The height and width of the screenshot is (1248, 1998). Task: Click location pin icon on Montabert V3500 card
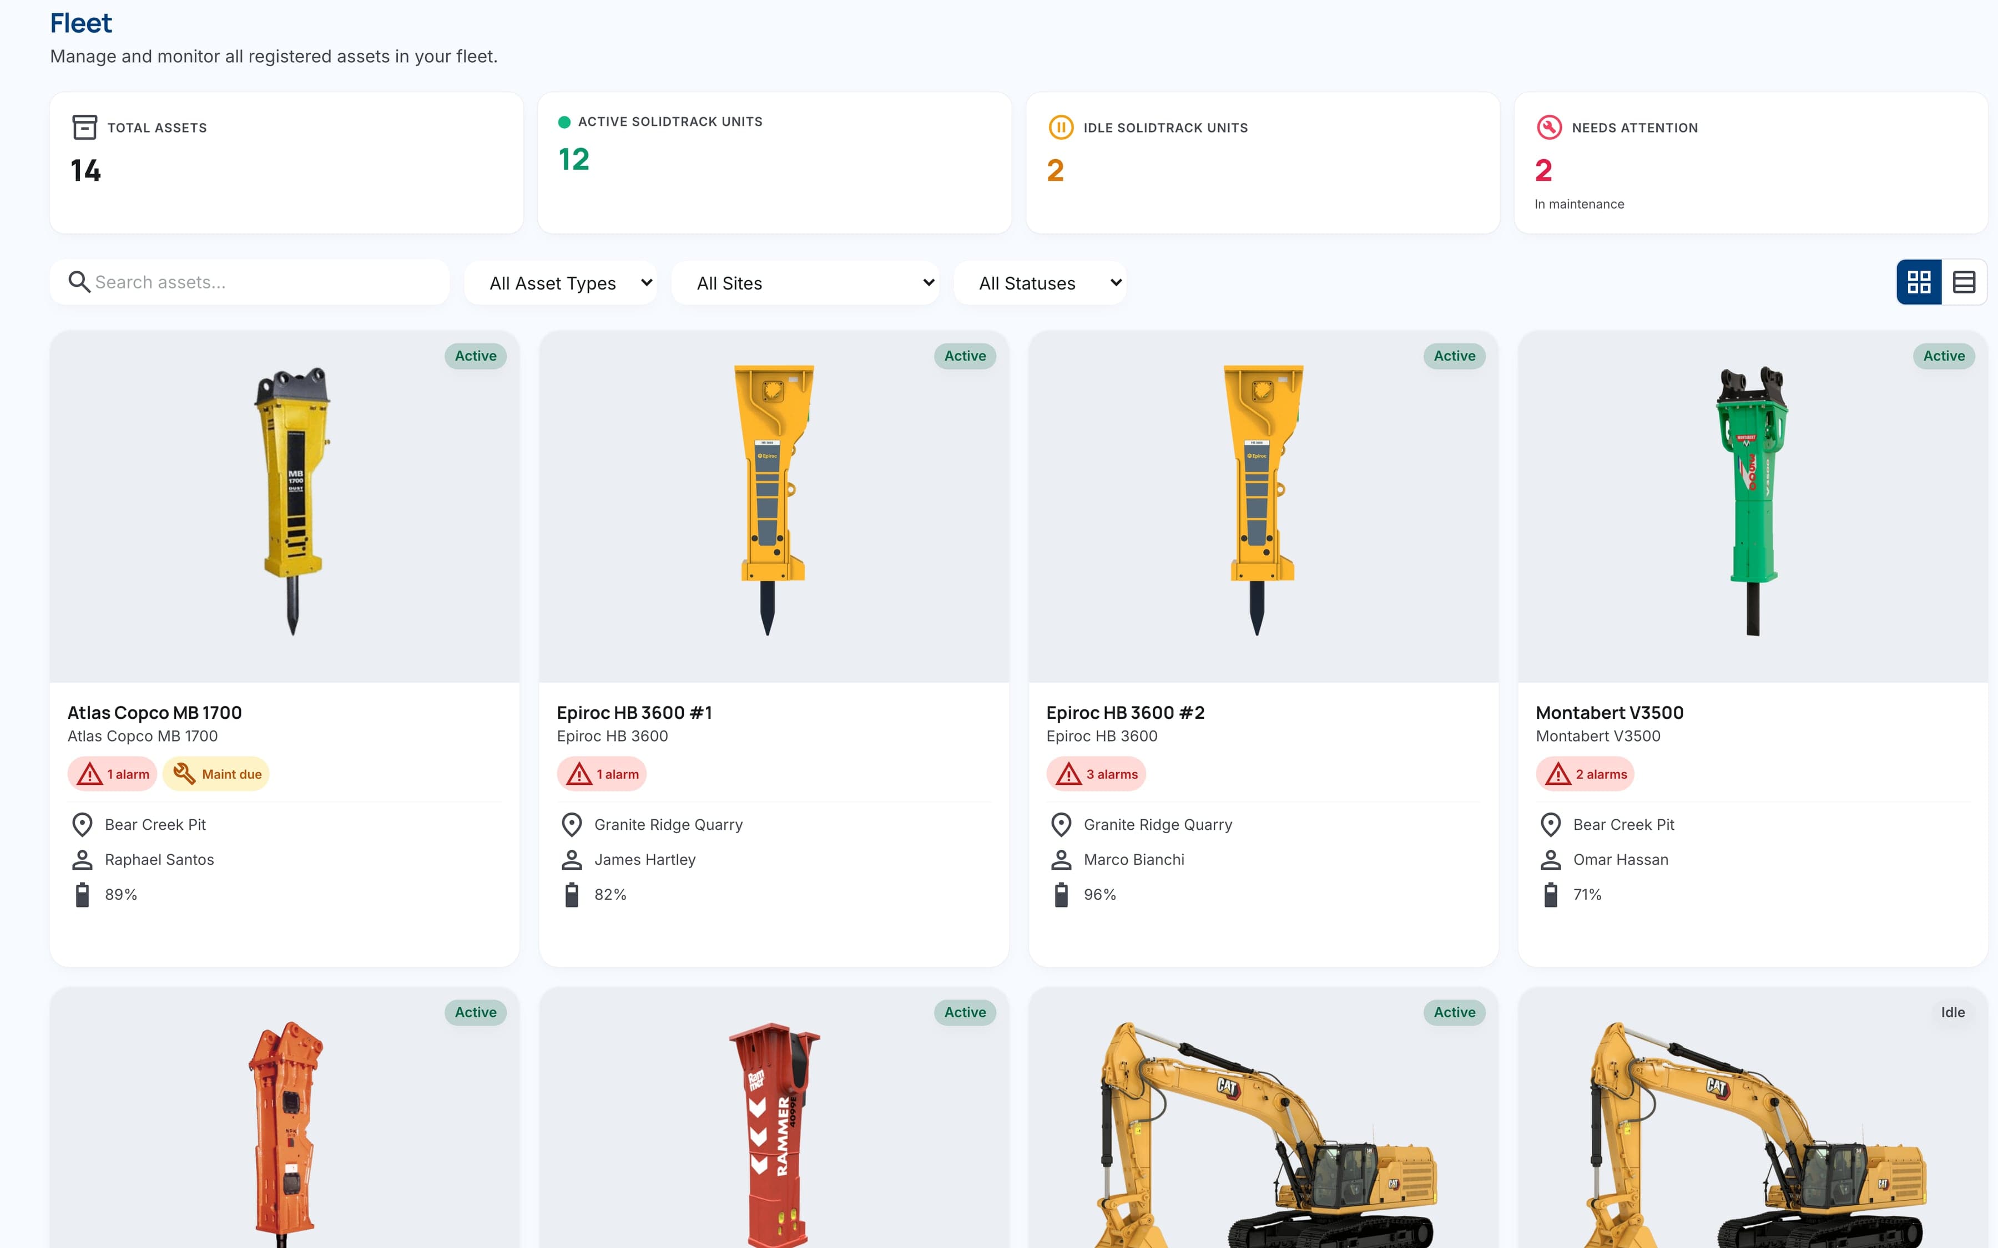(1551, 825)
